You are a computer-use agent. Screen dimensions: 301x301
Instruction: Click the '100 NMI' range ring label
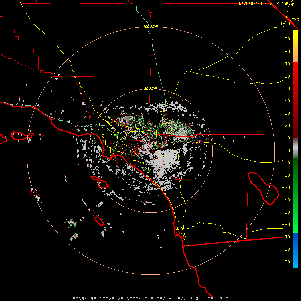pyautogui.click(x=150, y=27)
